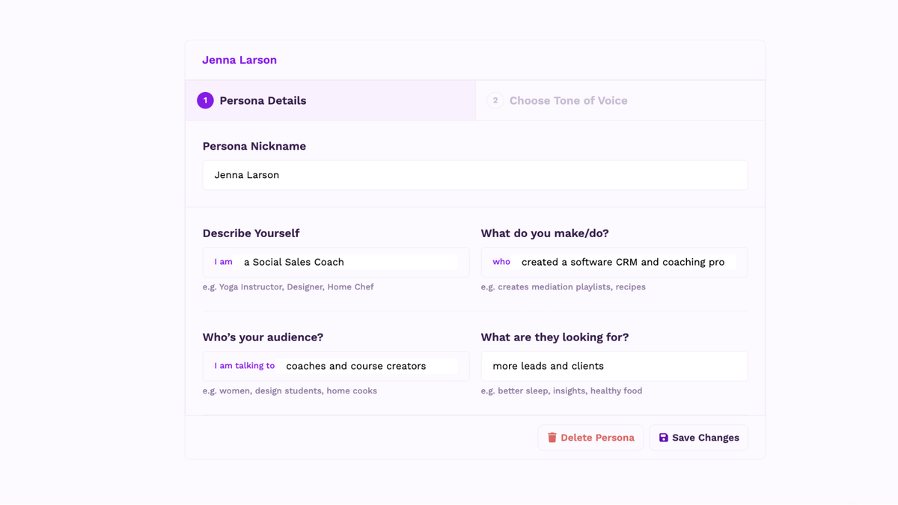
Task: Click the numbered circle 1 for Persona Details
Action: click(x=205, y=100)
